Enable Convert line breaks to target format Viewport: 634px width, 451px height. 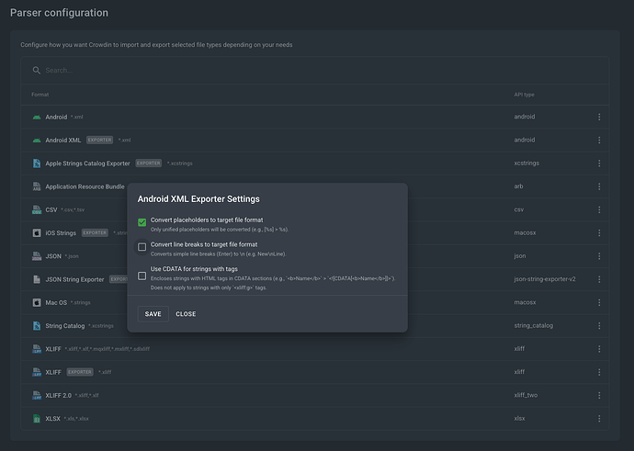pos(142,247)
